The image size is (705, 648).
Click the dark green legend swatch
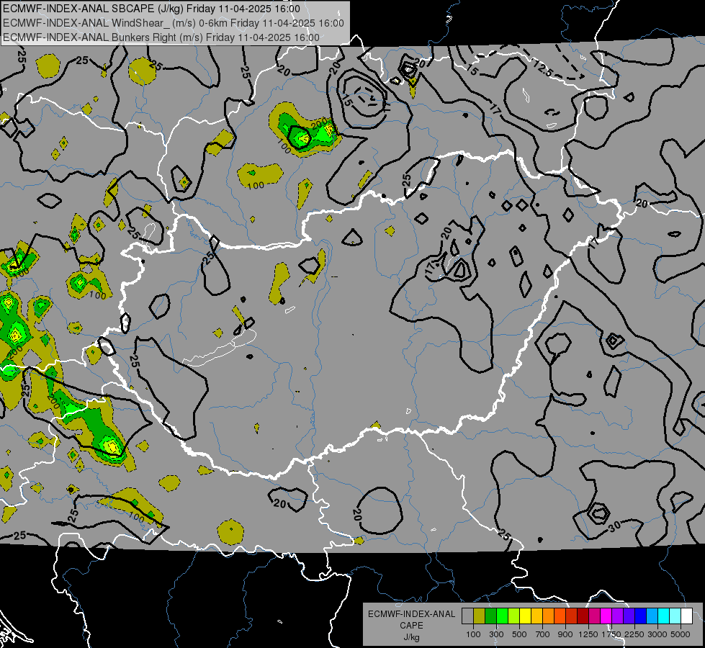pyautogui.click(x=490, y=616)
